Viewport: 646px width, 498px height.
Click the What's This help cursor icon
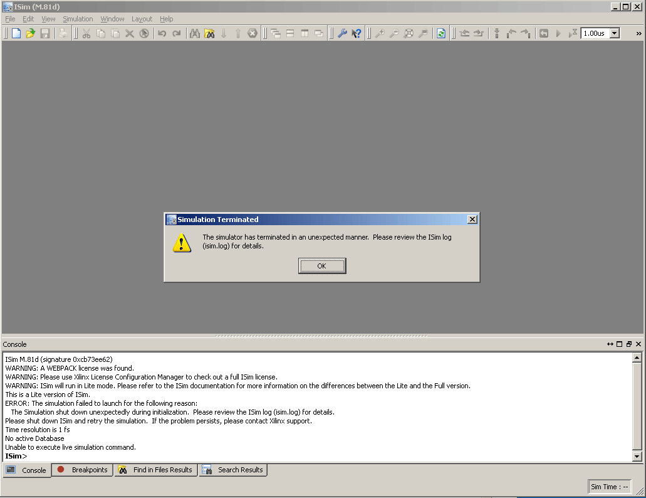click(x=357, y=33)
